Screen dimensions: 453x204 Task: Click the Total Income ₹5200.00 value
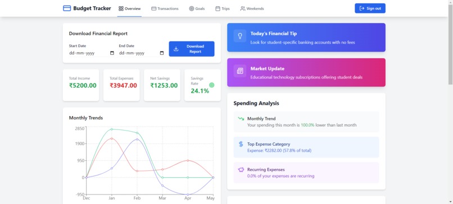coord(83,86)
